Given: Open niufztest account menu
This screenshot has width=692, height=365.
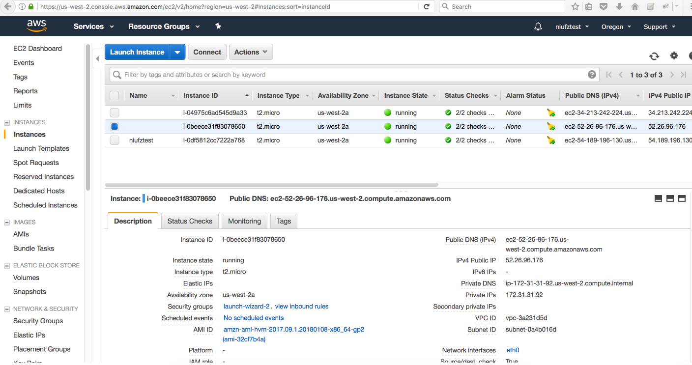Looking at the screenshot, I should point(572,27).
